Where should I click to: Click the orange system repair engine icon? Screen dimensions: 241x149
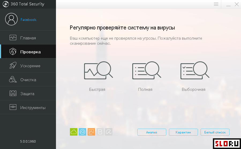coord(91,132)
